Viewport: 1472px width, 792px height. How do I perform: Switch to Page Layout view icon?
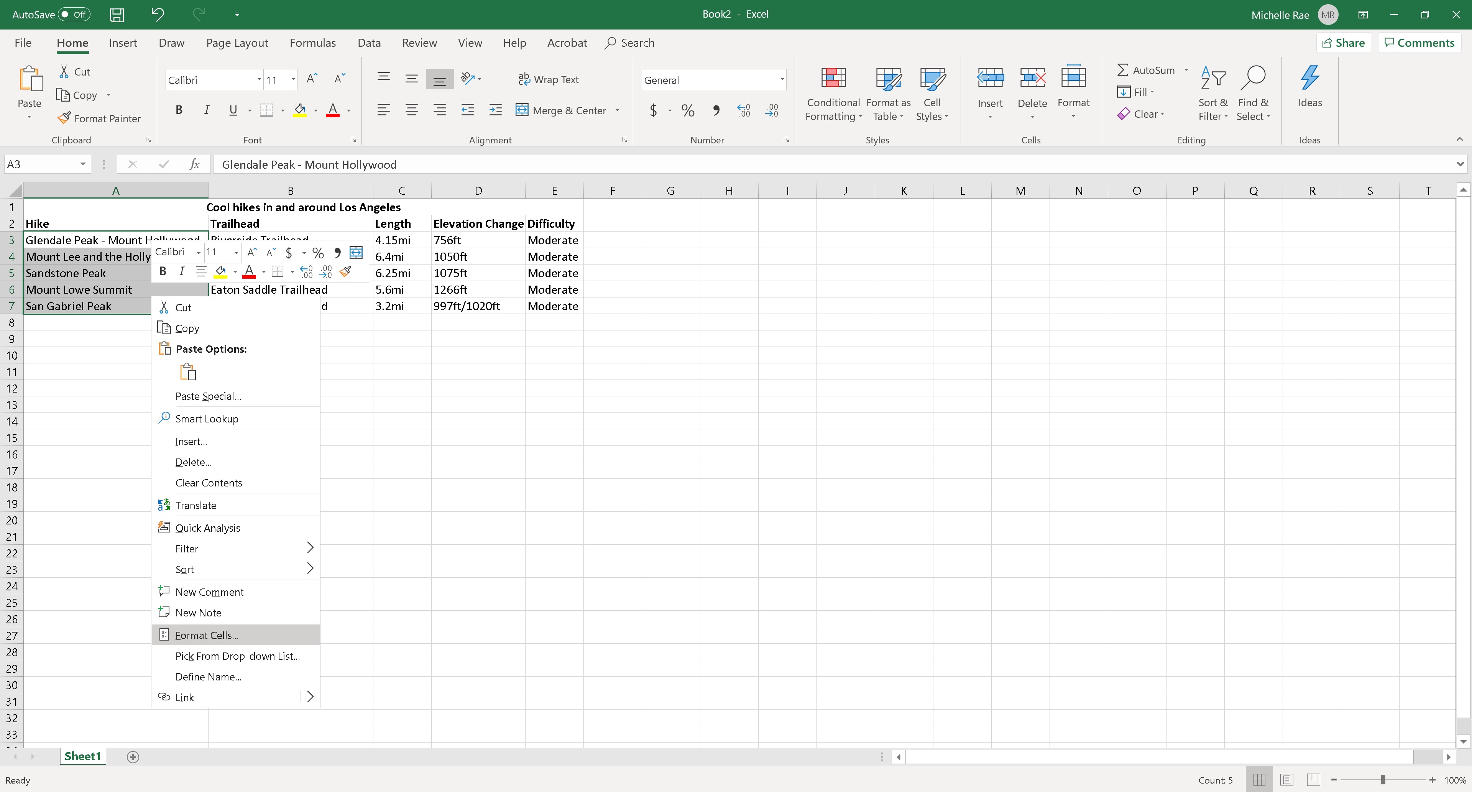1286,779
